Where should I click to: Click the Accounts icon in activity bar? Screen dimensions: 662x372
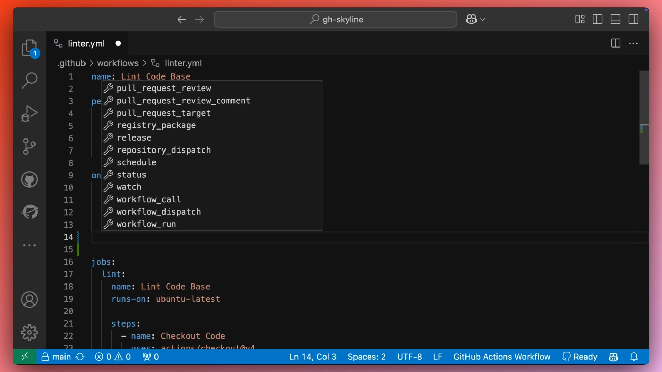coord(30,300)
